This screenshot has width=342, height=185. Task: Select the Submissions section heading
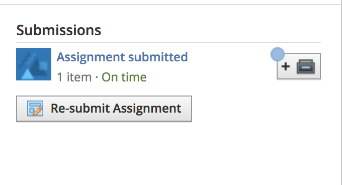59,30
